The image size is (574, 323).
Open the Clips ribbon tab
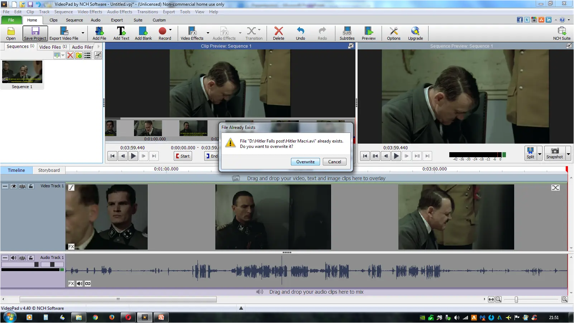point(53,20)
